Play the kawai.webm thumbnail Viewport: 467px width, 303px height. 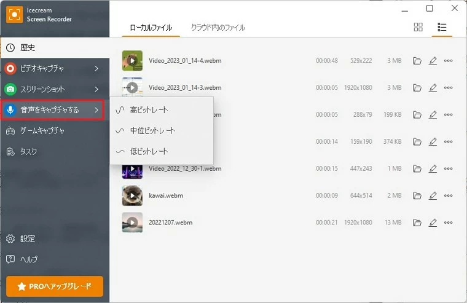point(132,195)
